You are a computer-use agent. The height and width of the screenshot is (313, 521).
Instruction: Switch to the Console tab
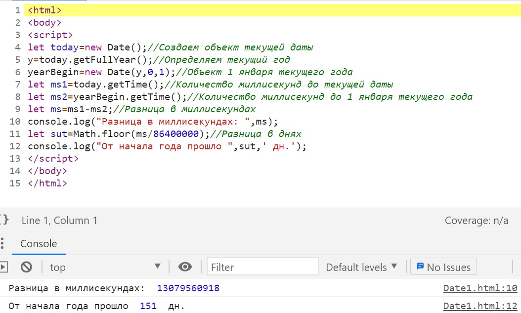pos(38,243)
